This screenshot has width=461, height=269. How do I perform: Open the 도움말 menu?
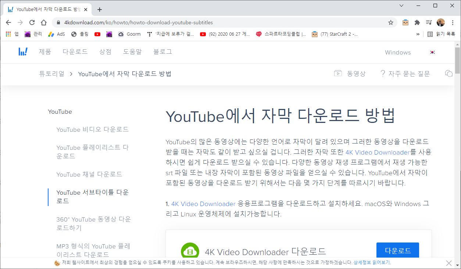point(132,52)
